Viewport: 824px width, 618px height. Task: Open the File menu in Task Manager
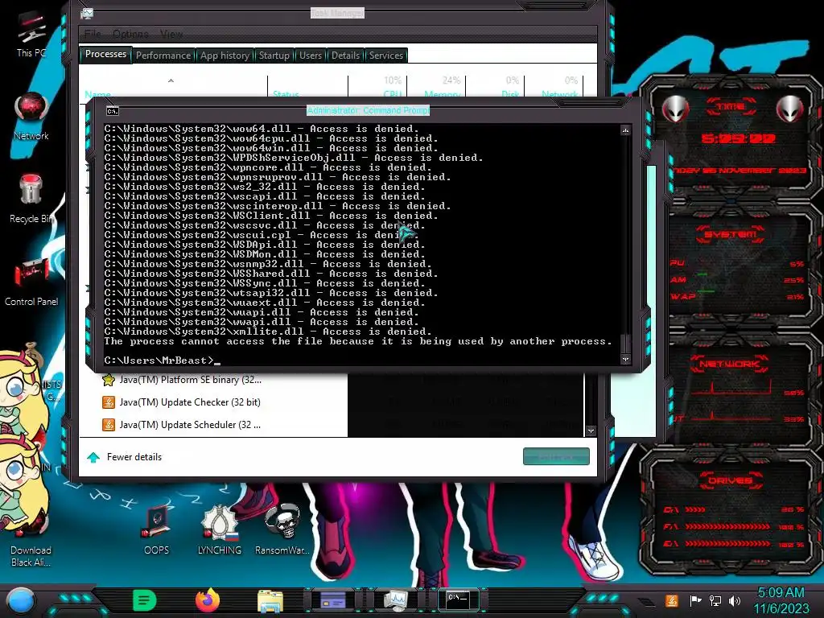tap(93, 34)
